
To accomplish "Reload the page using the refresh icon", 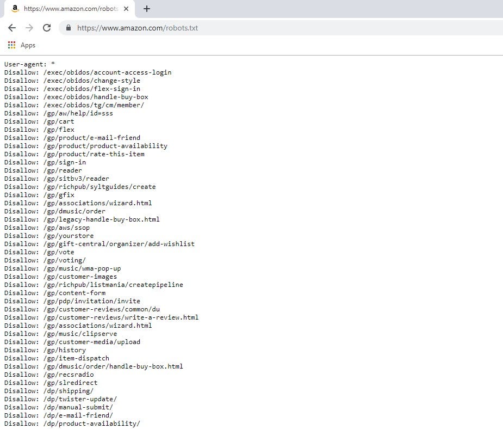I will pyautogui.click(x=48, y=27).
